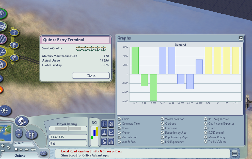The height and width of the screenshot is (159, 252).
Task: Open the Sims Scout for Office Advantages news
Action: [x=85, y=155]
